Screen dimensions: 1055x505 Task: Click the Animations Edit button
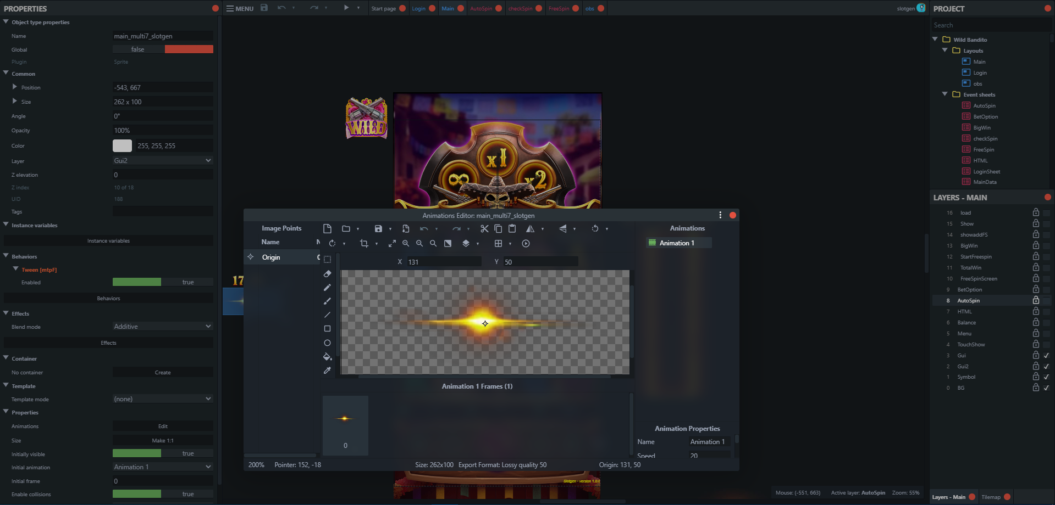coord(163,426)
